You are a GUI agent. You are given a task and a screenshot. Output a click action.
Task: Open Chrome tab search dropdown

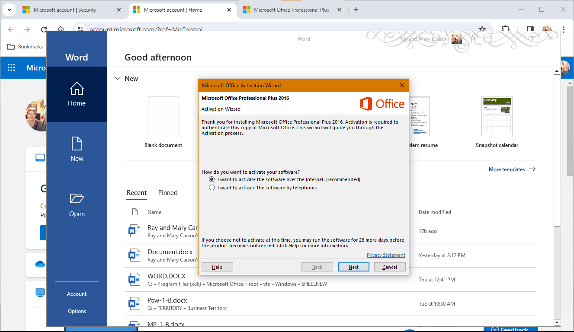(9, 10)
